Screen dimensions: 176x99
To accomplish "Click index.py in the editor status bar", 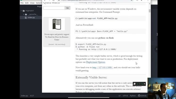I will coord(24,96).
